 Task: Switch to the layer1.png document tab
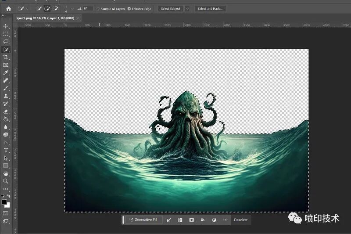point(45,18)
